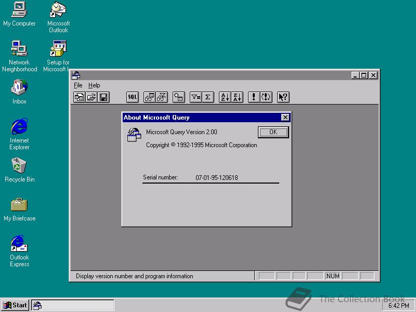Screen dimensions: 416x312
Task: Click the Save Query floppy icon
Action: [103, 97]
